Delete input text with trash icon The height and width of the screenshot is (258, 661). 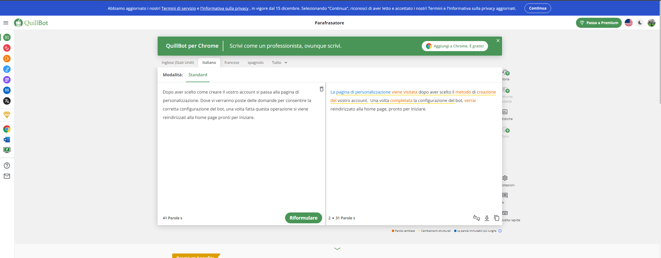321,89
